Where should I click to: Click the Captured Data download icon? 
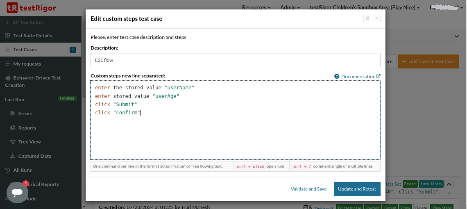[x=12, y=156]
